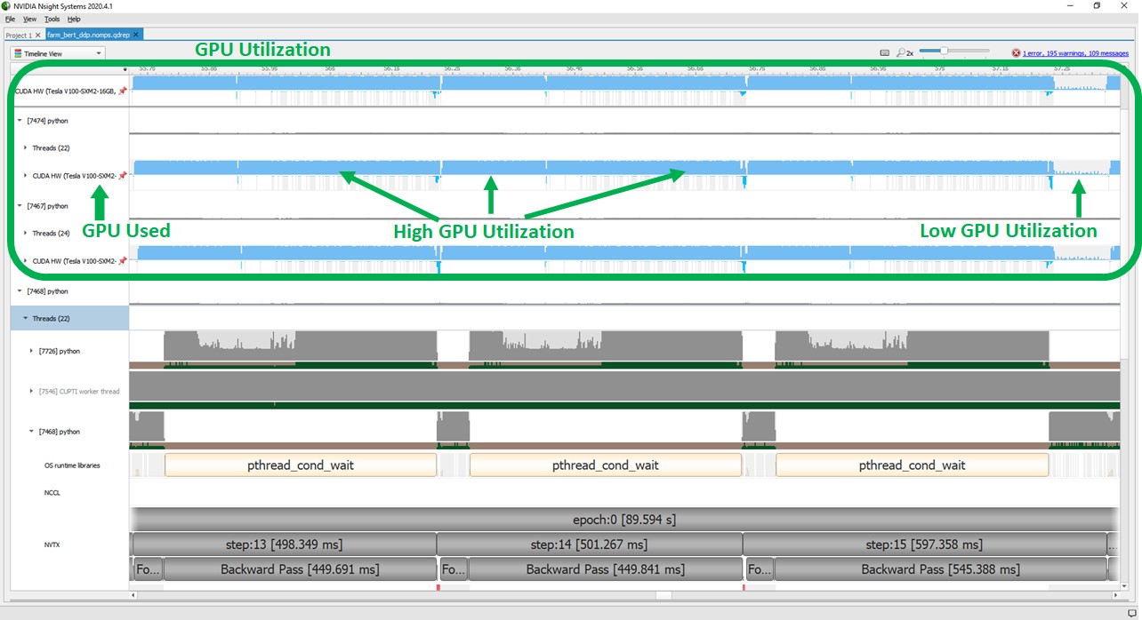The height and width of the screenshot is (620, 1142).
Task: Switch to the Project 1 tab
Action: tap(22, 35)
